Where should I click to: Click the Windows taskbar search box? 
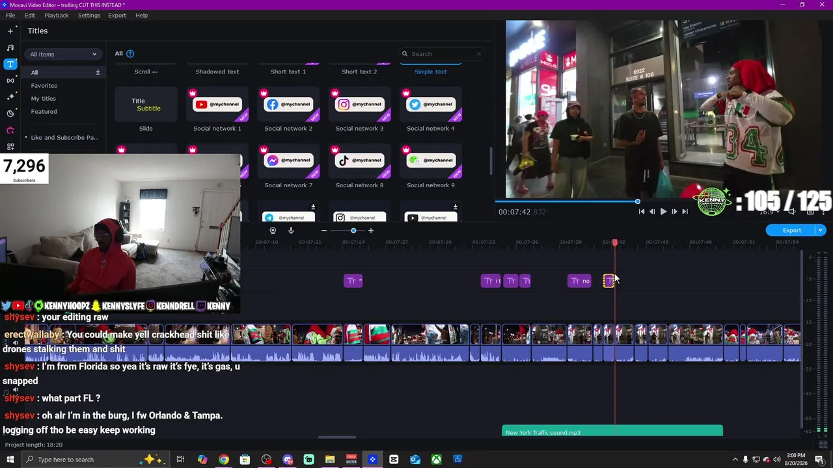pyautogui.click(x=94, y=460)
